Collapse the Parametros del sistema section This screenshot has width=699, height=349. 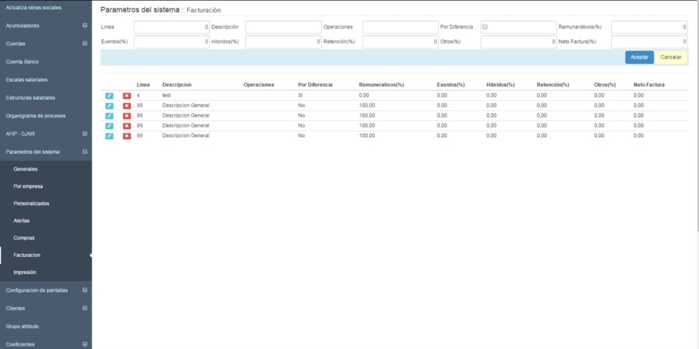[85, 152]
